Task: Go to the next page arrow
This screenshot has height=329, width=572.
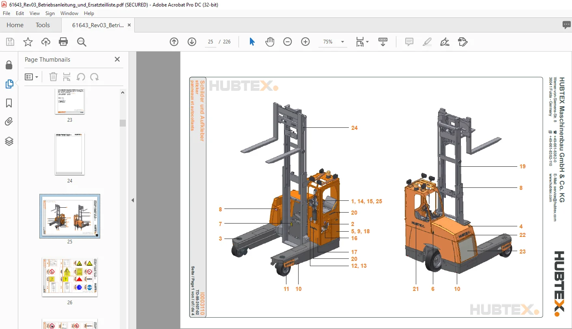Action: click(192, 42)
